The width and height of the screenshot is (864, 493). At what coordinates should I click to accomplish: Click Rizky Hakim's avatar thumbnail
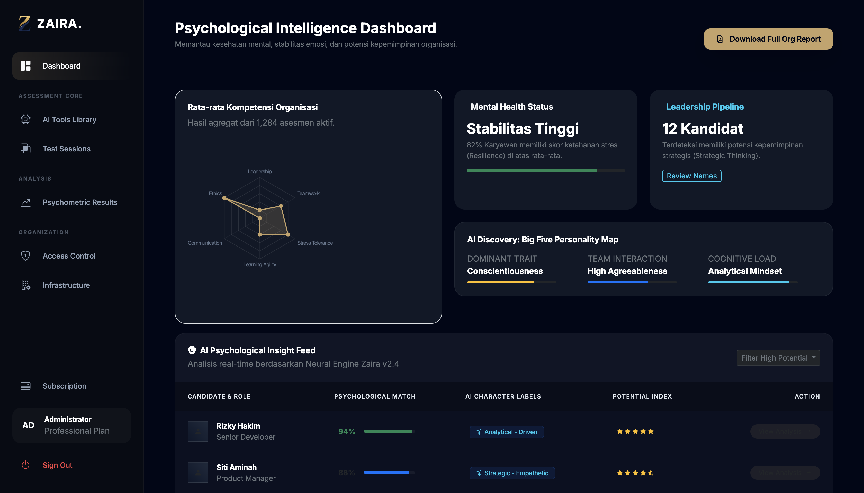click(x=198, y=431)
